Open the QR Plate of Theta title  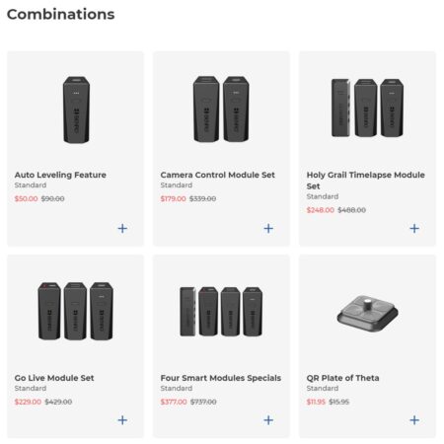[342, 378]
